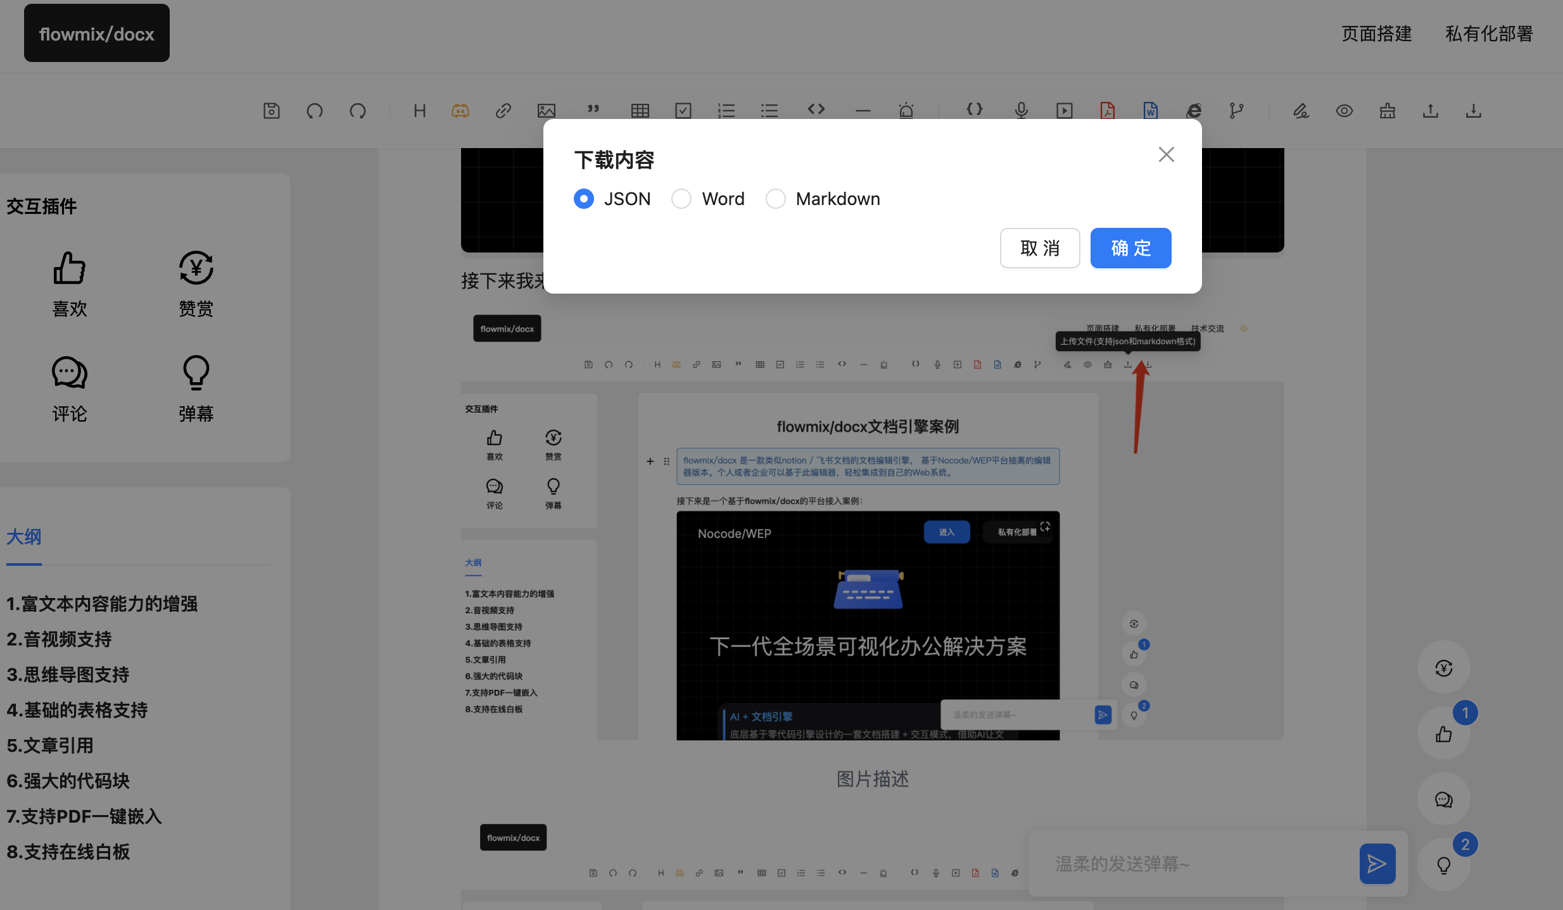The width and height of the screenshot is (1563, 910).
Task: Select the Markdown download format
Action: 823,199
